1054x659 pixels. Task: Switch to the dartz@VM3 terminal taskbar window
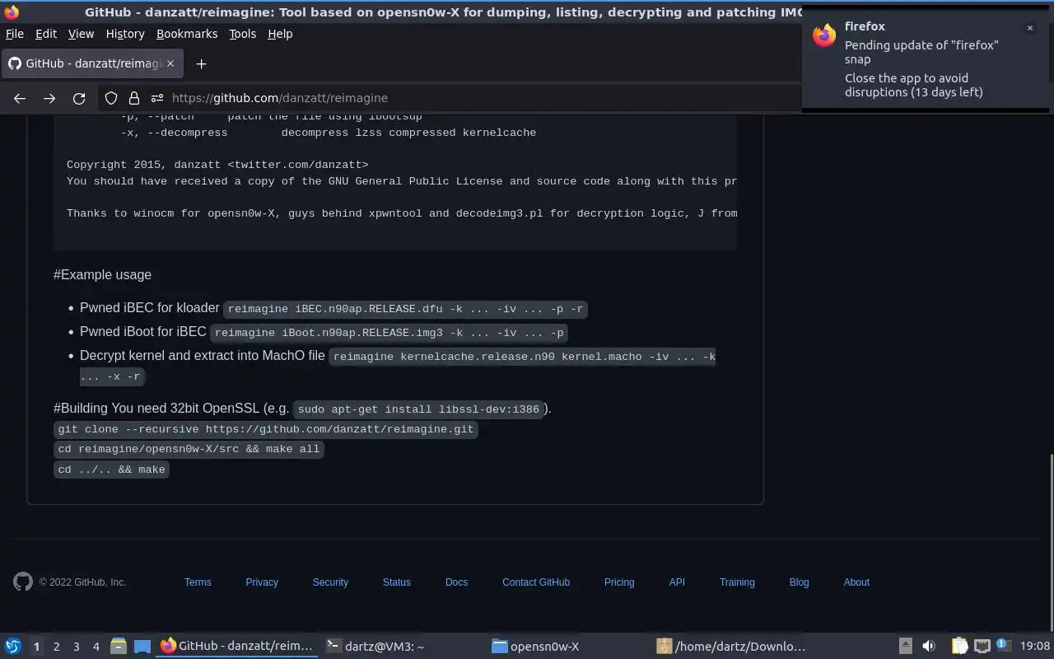click(x=402, y=647)
